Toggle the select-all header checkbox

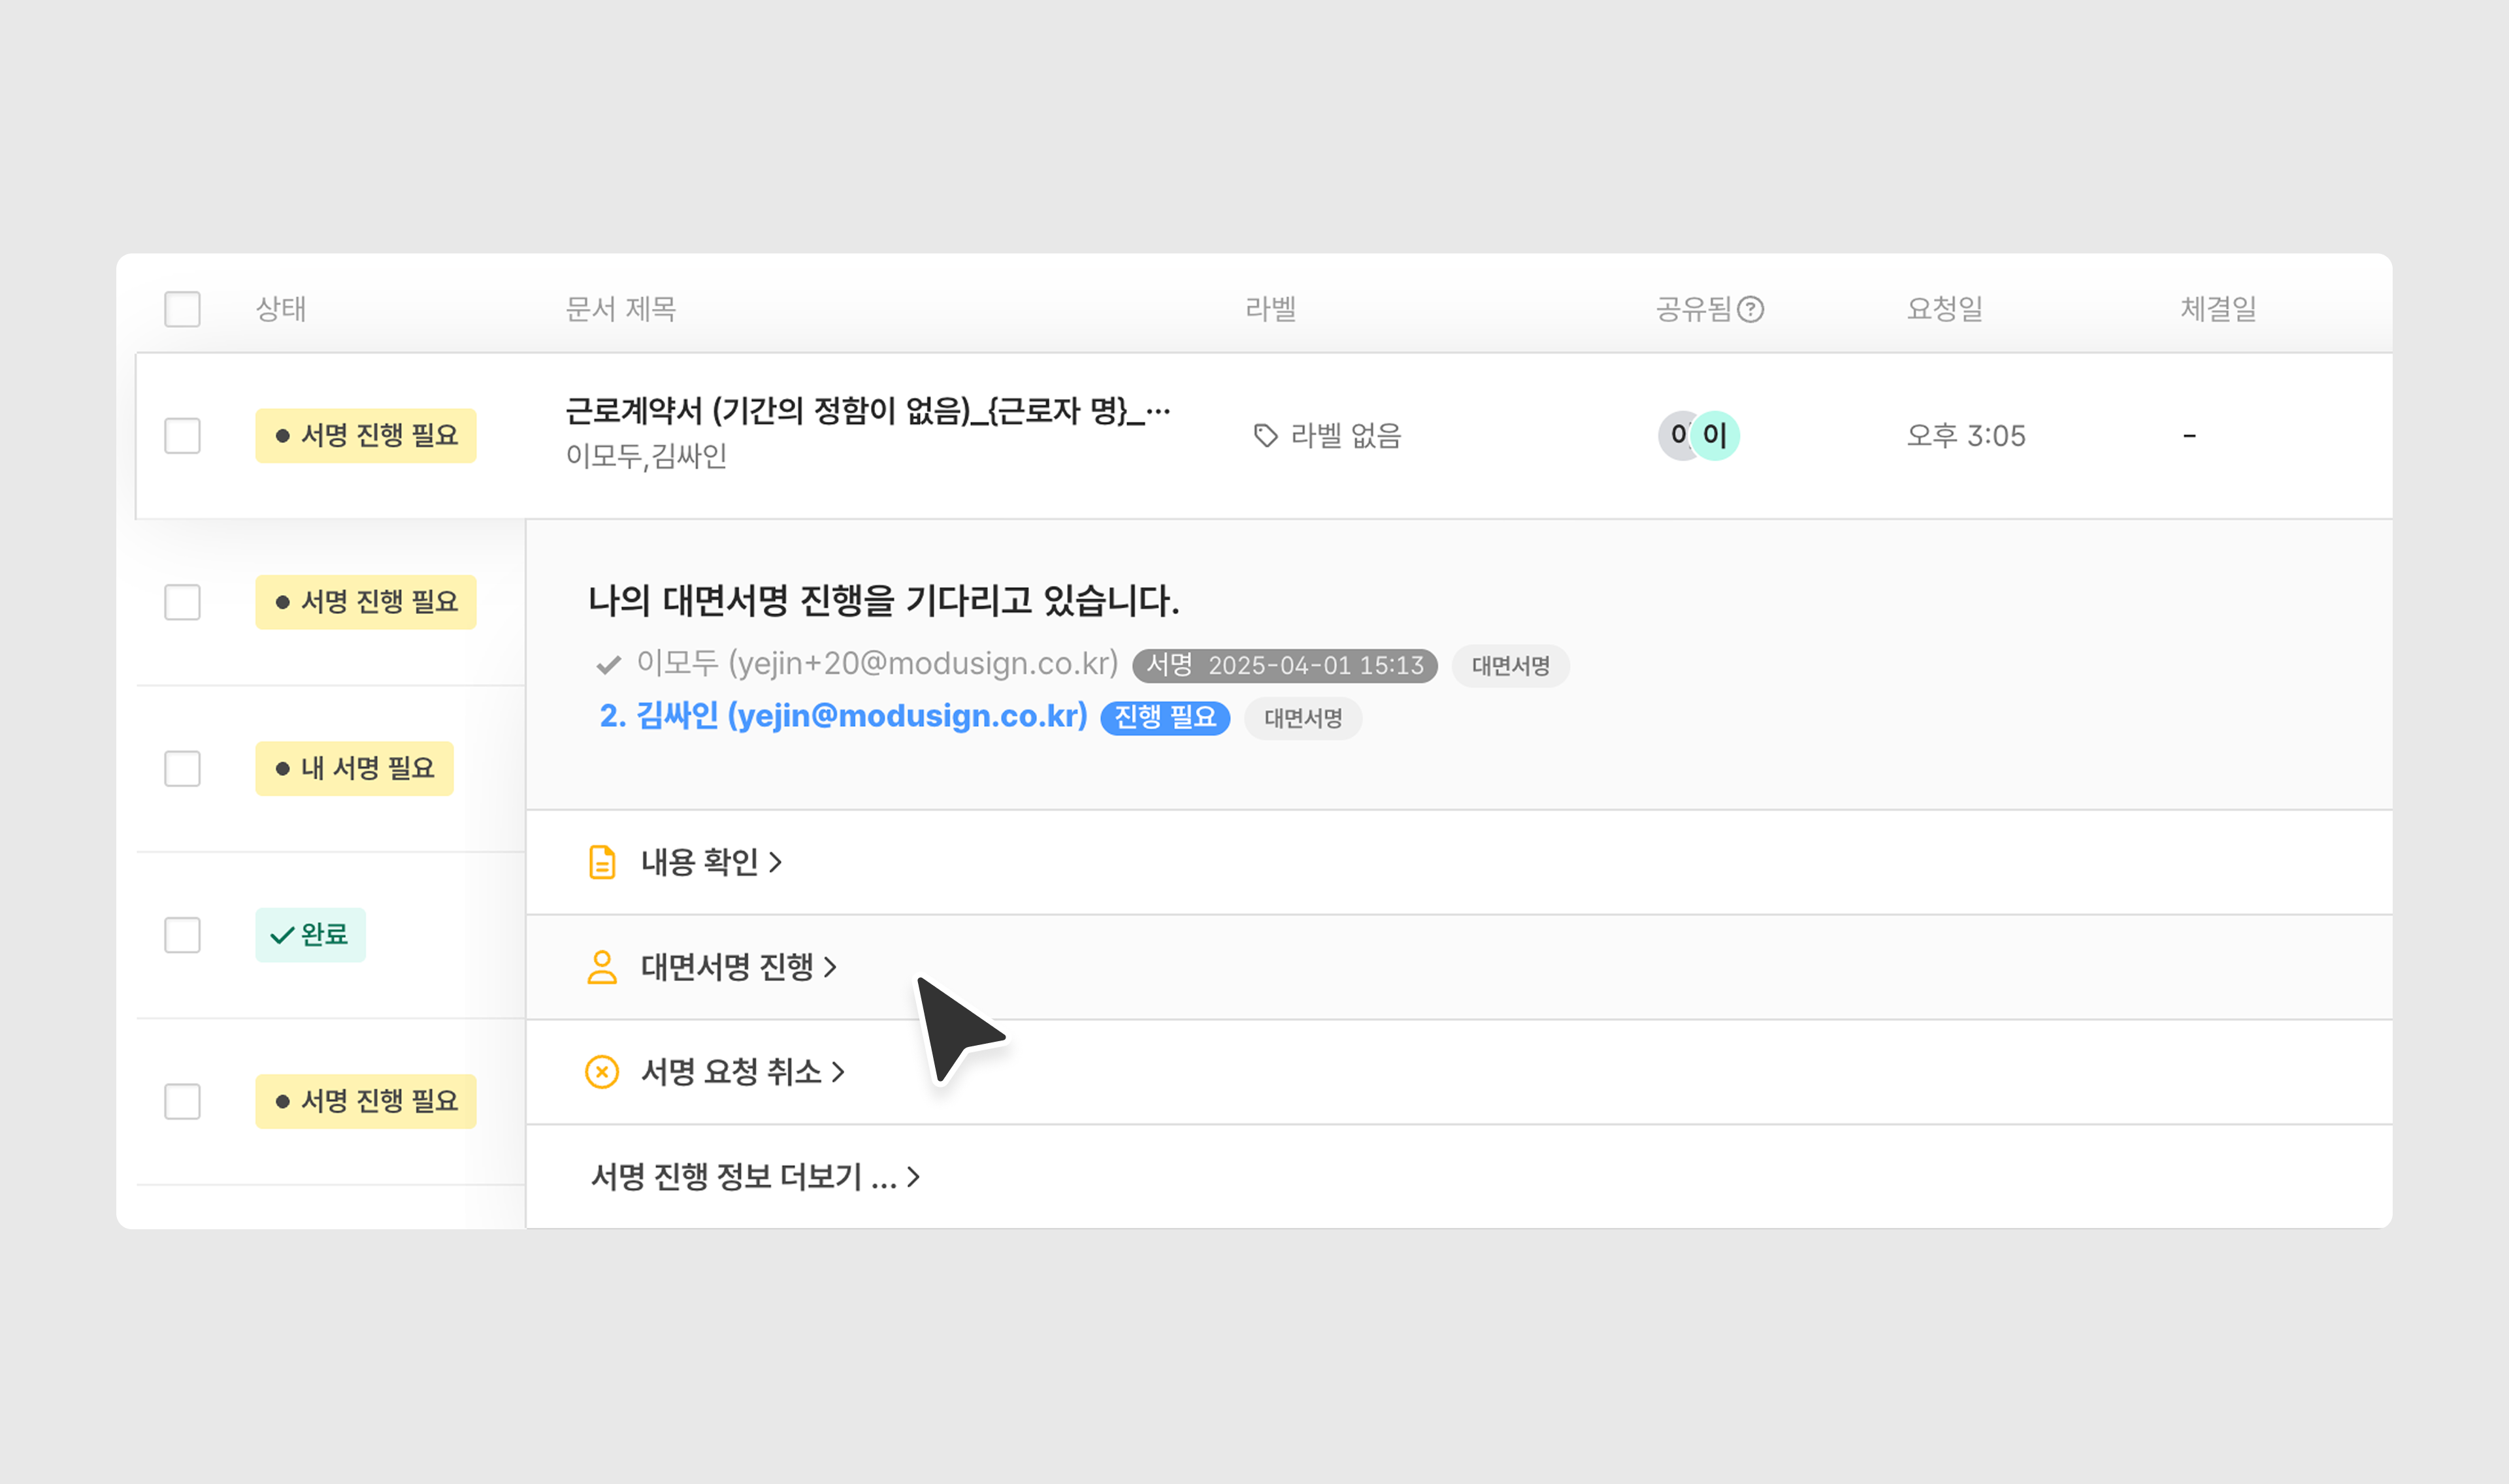point(182,309)
